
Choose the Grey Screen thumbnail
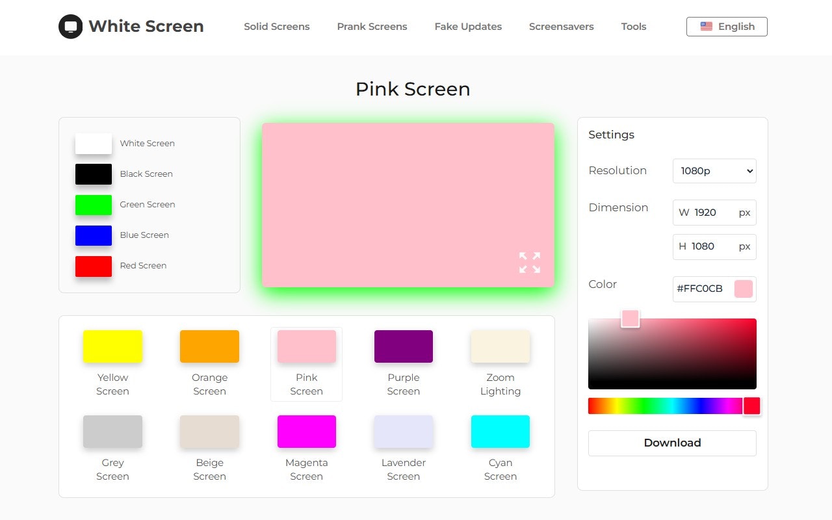coord(112,432)
